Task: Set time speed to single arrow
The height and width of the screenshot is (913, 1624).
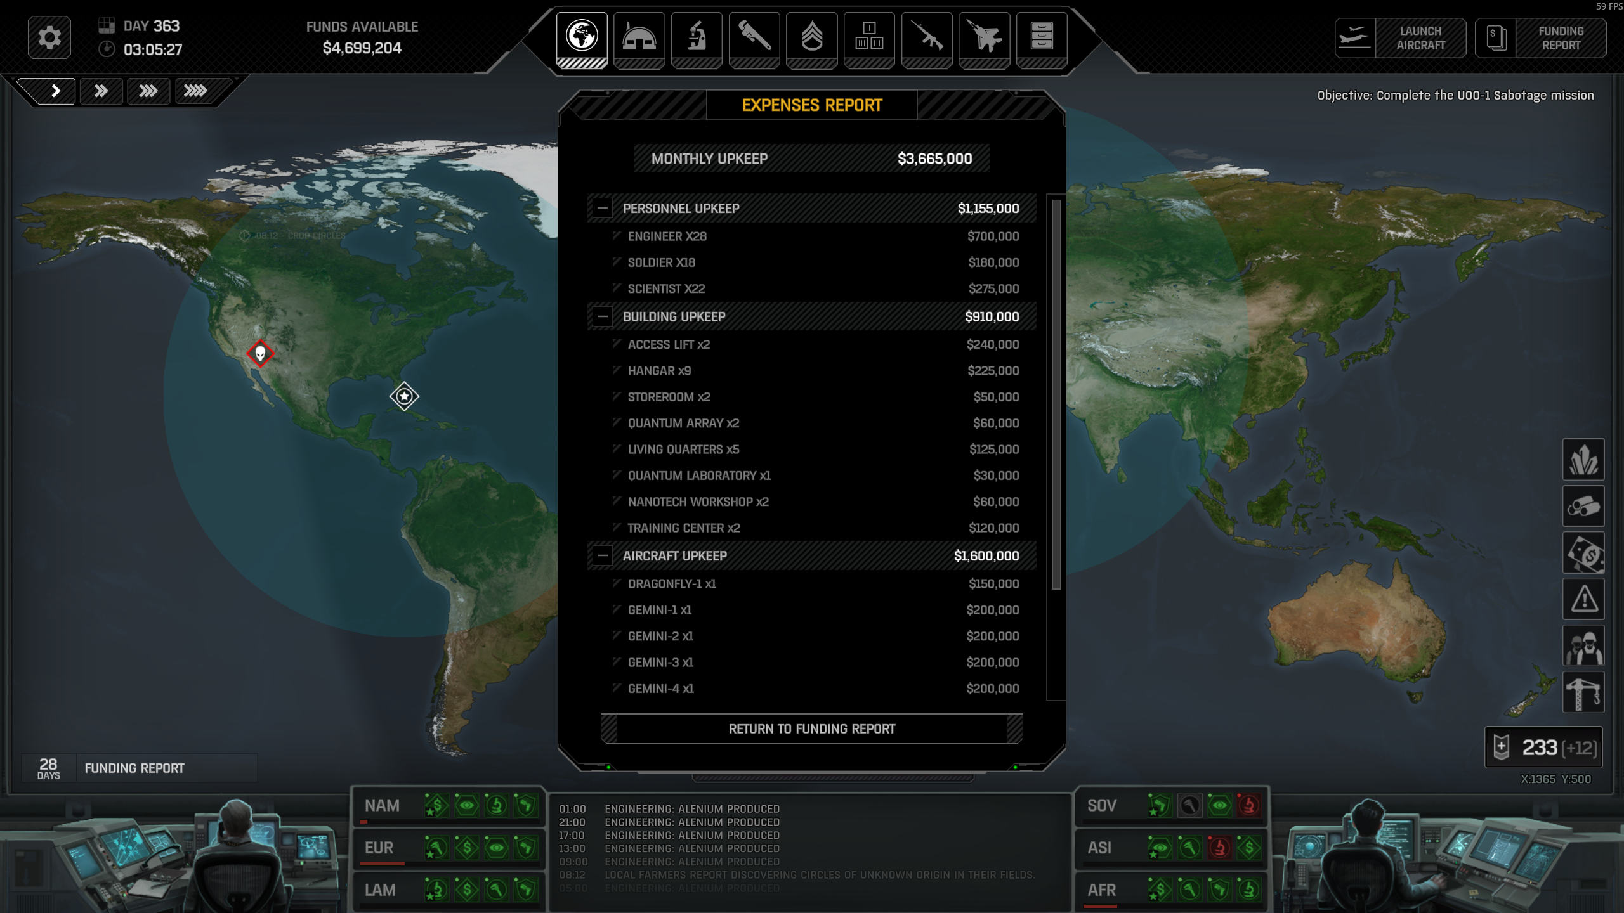Action: point(55,91)
